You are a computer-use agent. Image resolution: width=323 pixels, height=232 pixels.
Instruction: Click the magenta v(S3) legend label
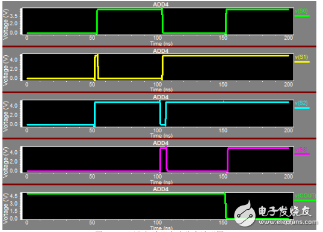click(x=301, y=149)
